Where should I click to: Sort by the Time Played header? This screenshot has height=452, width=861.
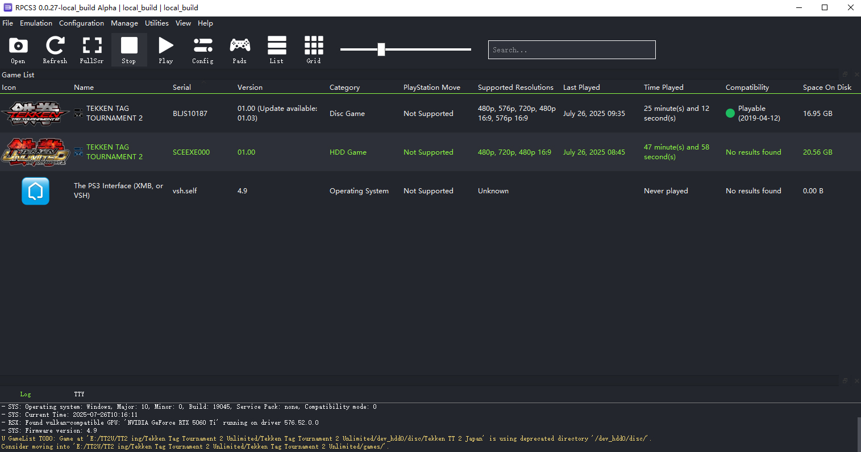click(663, 87)
